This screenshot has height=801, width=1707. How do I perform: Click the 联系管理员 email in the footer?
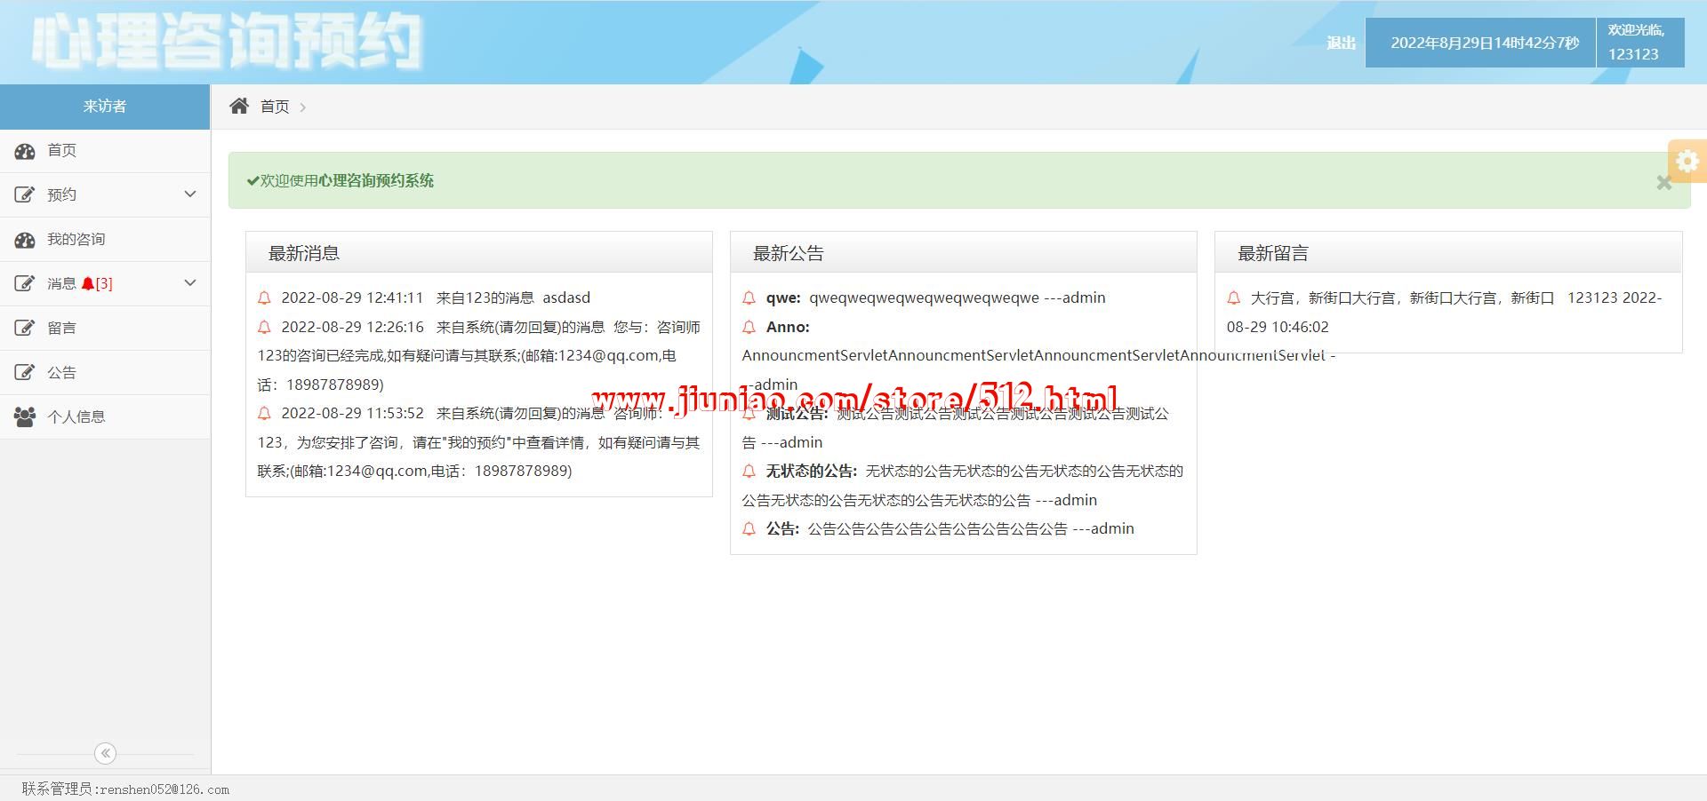tap(125, 789)
